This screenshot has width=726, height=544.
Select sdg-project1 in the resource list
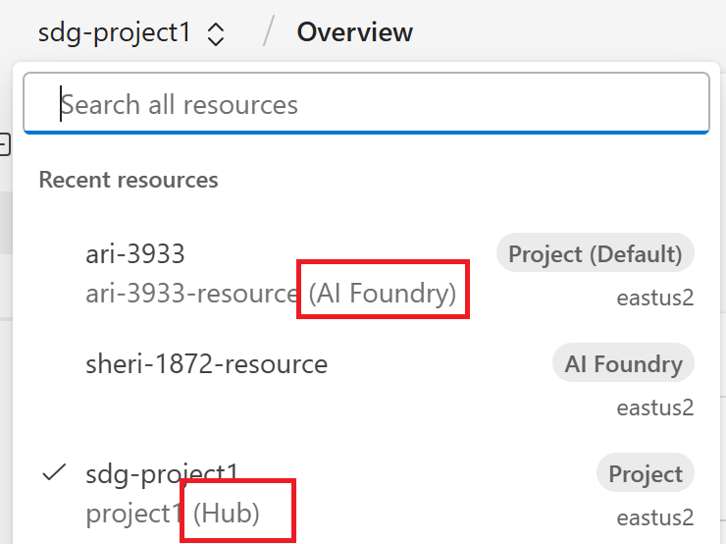pos(162,474)
